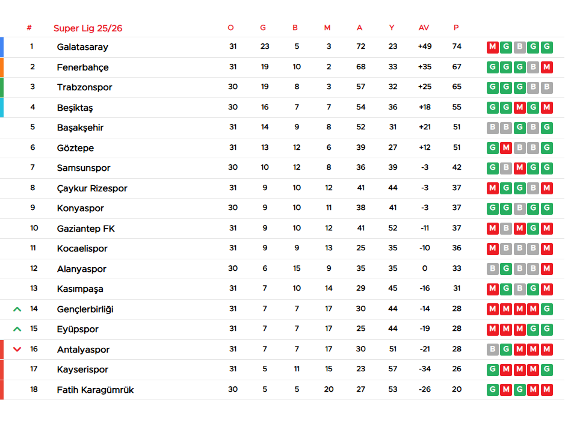Click Fenerbahçe's grey B form badge
571x426 pixels.
click(533, 67)
